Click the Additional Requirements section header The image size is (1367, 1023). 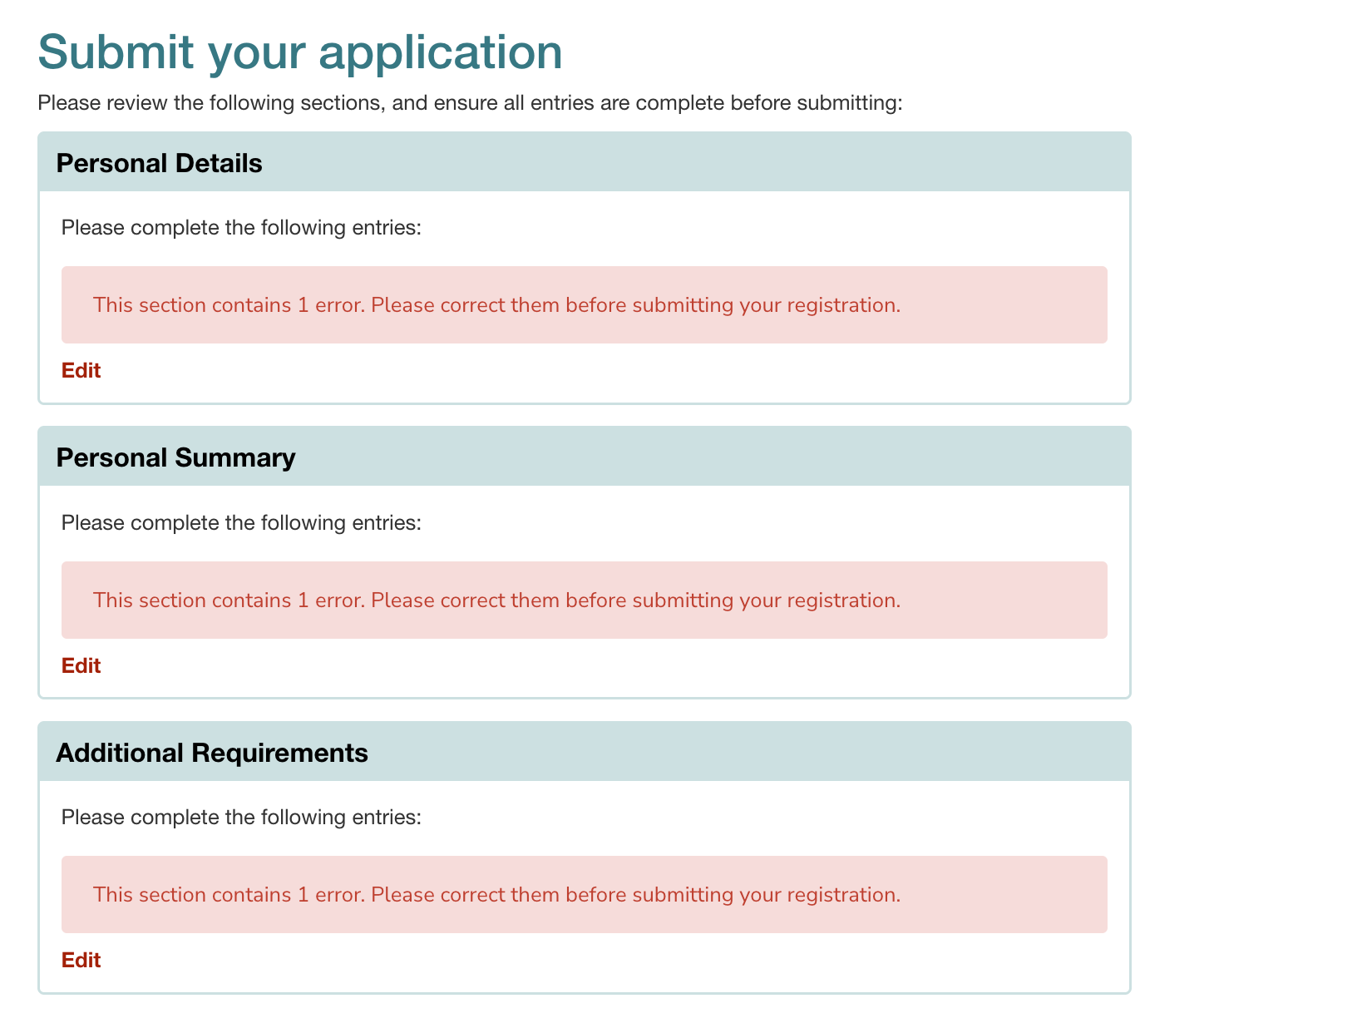click(212, 752)
